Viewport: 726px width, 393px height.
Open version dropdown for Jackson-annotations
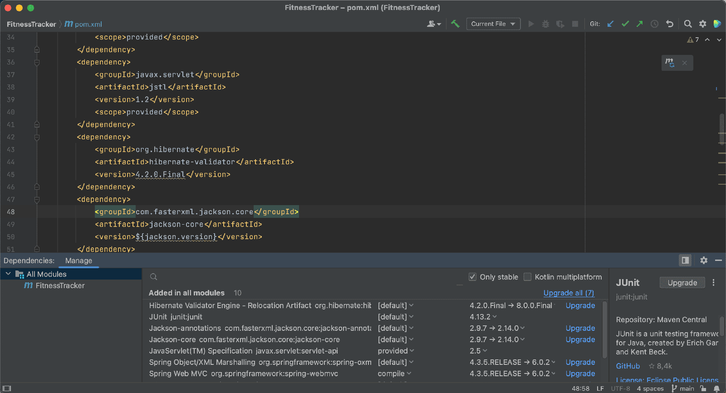click(x=497, y=328)
